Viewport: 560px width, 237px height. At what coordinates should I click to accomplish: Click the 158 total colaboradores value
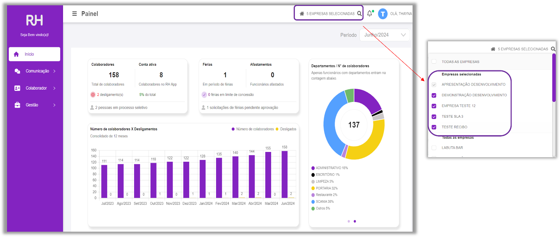[x=114, y=75]
